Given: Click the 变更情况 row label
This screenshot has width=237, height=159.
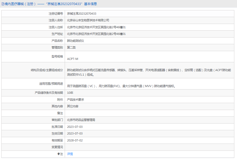Looking at the screenshot, I should (x=57, y=147).
